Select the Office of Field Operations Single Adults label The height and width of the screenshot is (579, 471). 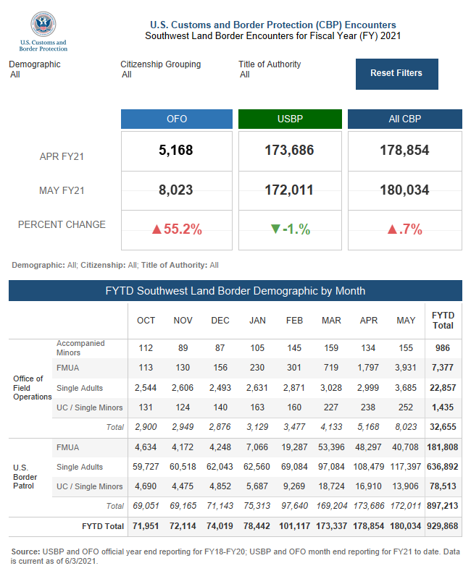pos(80,388)
